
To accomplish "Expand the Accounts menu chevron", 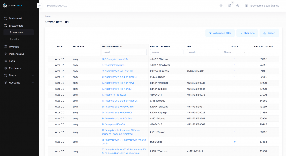I will 33,83.
